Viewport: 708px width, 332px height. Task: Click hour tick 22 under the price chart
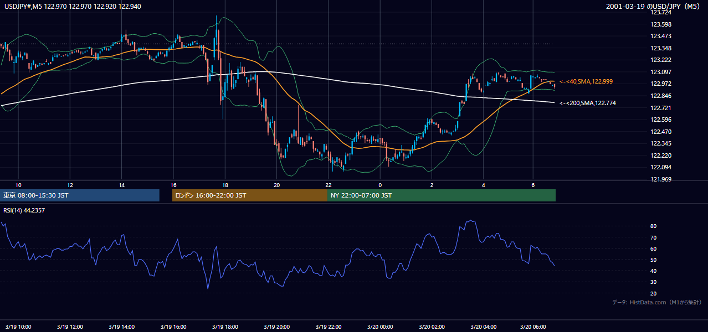coord(328,185)
